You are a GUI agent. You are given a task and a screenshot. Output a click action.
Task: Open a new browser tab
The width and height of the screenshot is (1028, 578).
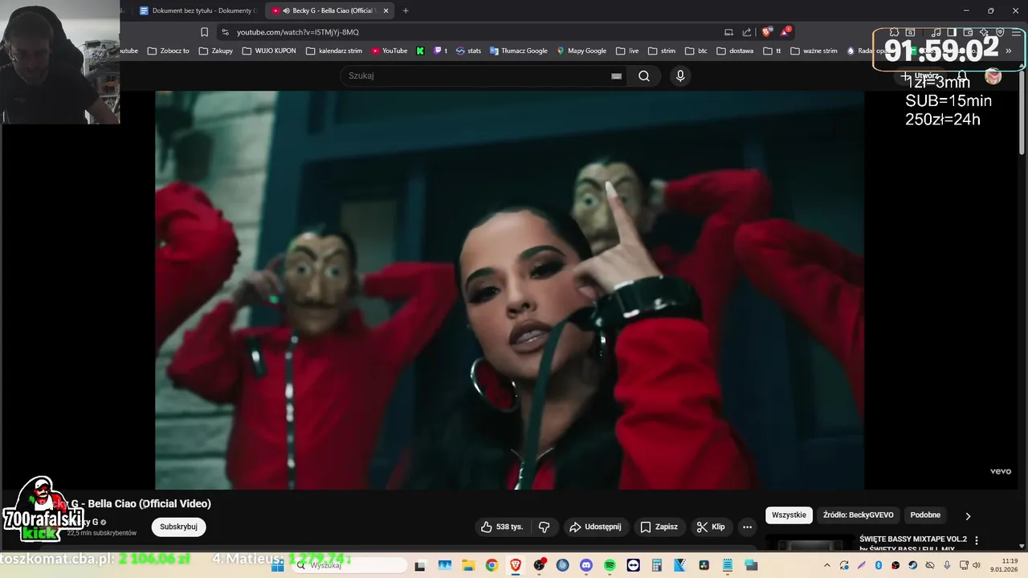coord(406,10)
